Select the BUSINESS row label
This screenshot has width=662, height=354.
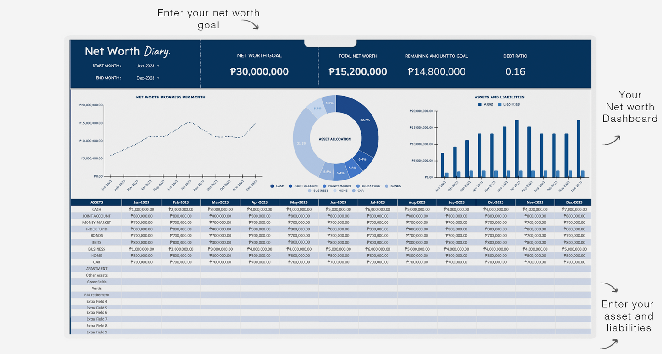[x=96, y=249]
